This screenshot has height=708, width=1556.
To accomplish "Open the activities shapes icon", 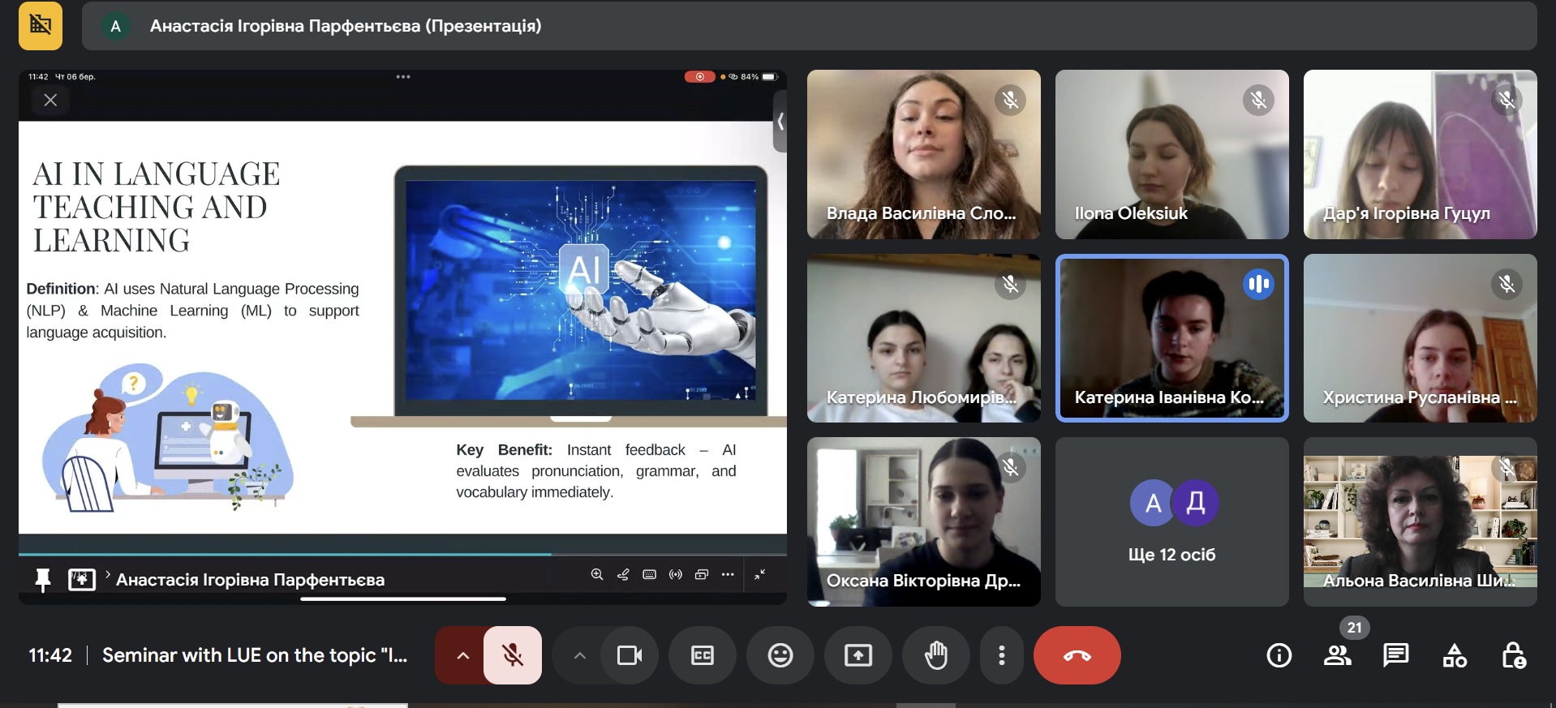I will pyautogui.click(x=1455, y=655).
